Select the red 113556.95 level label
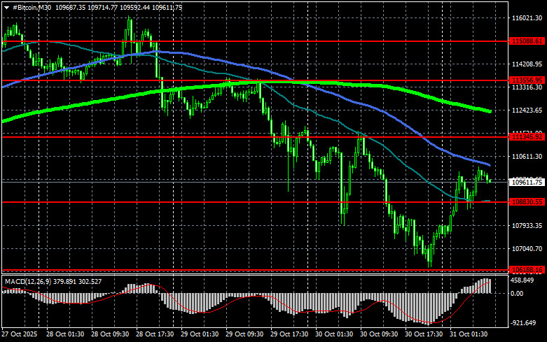 click(x=527, y=80)
